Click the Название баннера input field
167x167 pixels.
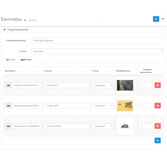click(x=97, y=40)
